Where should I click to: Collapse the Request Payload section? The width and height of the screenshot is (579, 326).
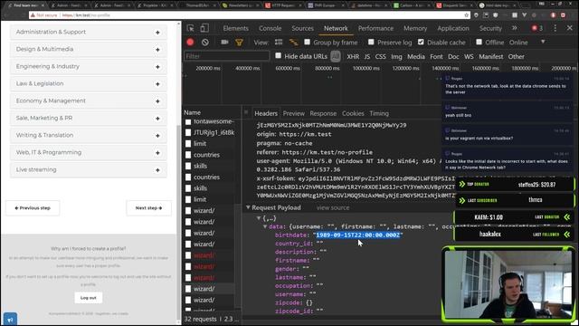click(248, 207)
